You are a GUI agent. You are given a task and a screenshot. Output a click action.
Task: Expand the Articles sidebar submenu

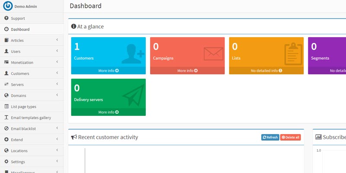coord(57,40)
